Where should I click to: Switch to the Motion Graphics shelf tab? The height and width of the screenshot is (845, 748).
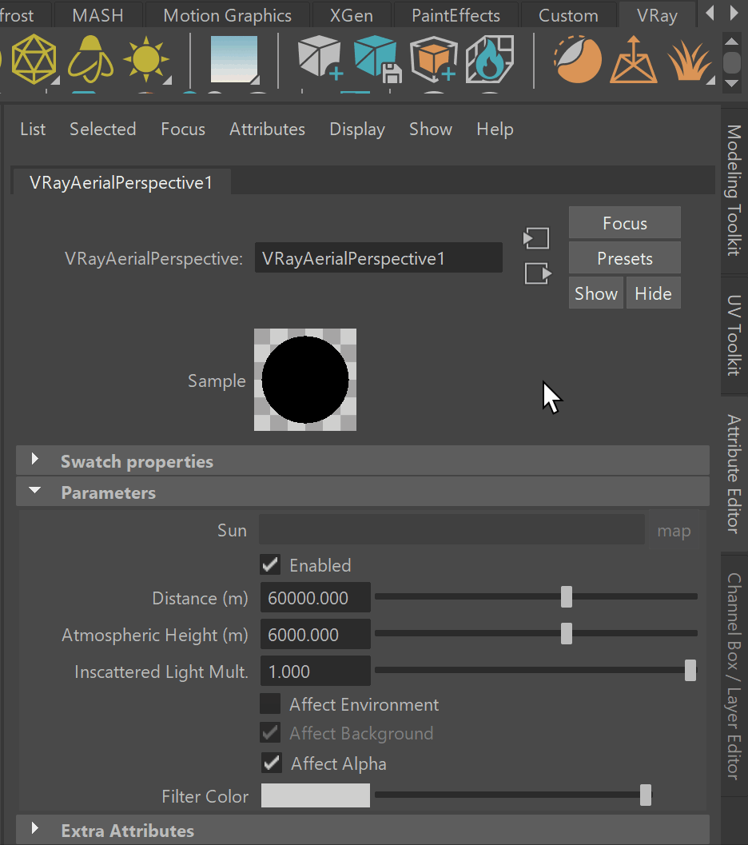tap(227, 15)
